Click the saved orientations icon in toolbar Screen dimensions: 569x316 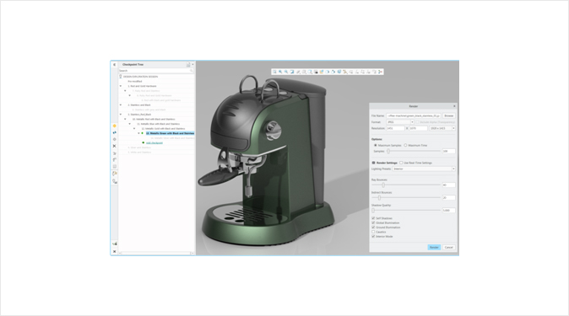[310, 72]
